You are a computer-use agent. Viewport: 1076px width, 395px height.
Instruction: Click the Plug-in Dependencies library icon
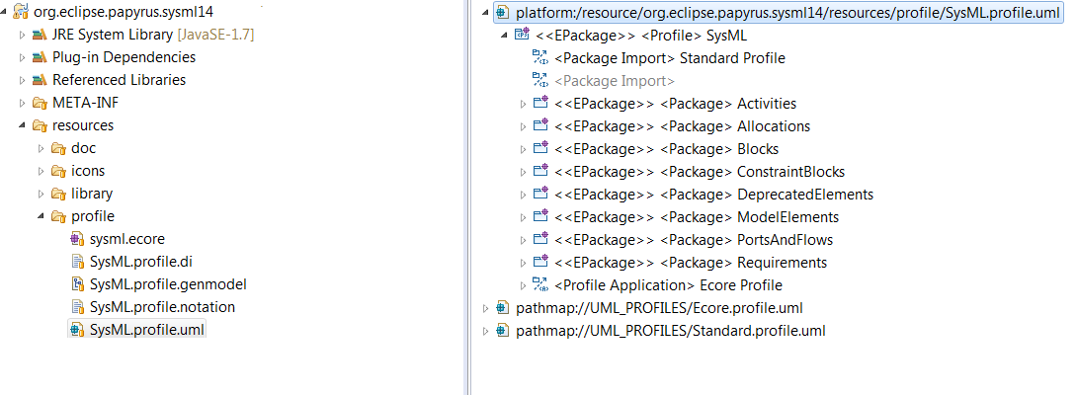40,57
